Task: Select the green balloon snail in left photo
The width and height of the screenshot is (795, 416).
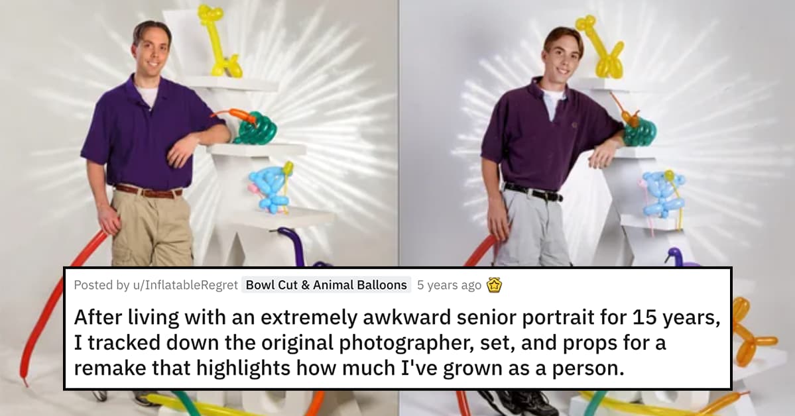Action: click(x=249, y=125)
